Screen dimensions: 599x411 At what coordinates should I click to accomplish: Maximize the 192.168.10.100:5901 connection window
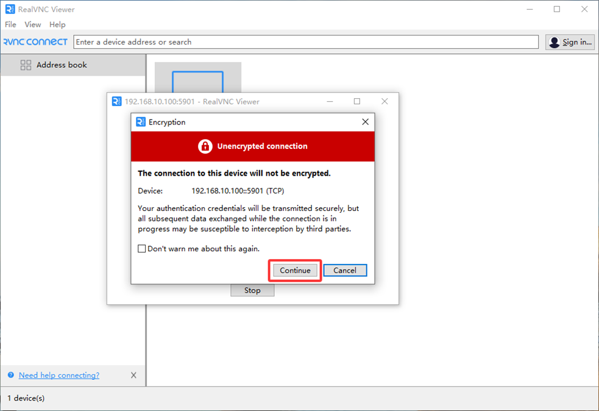[357, 101]
